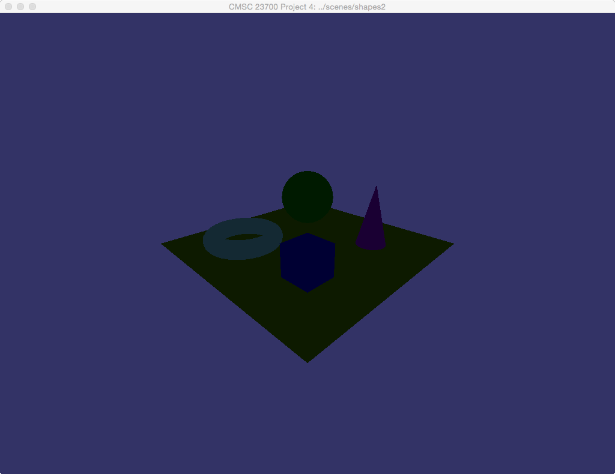The image size is (615, 474).
Task: Close the shapes2 scene window
Action: (x=8, y=7)
